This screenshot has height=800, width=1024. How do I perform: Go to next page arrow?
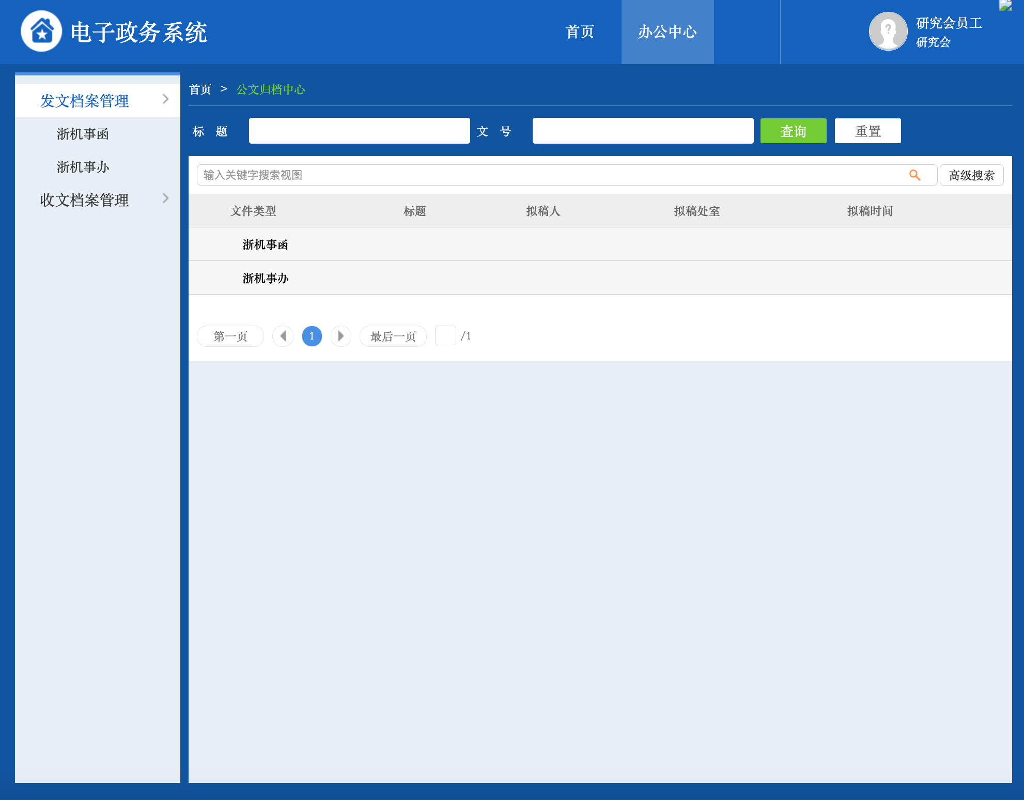coord(340,336)
